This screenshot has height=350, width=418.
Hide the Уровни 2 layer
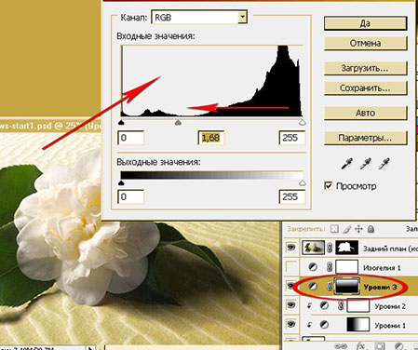point(290,305)
